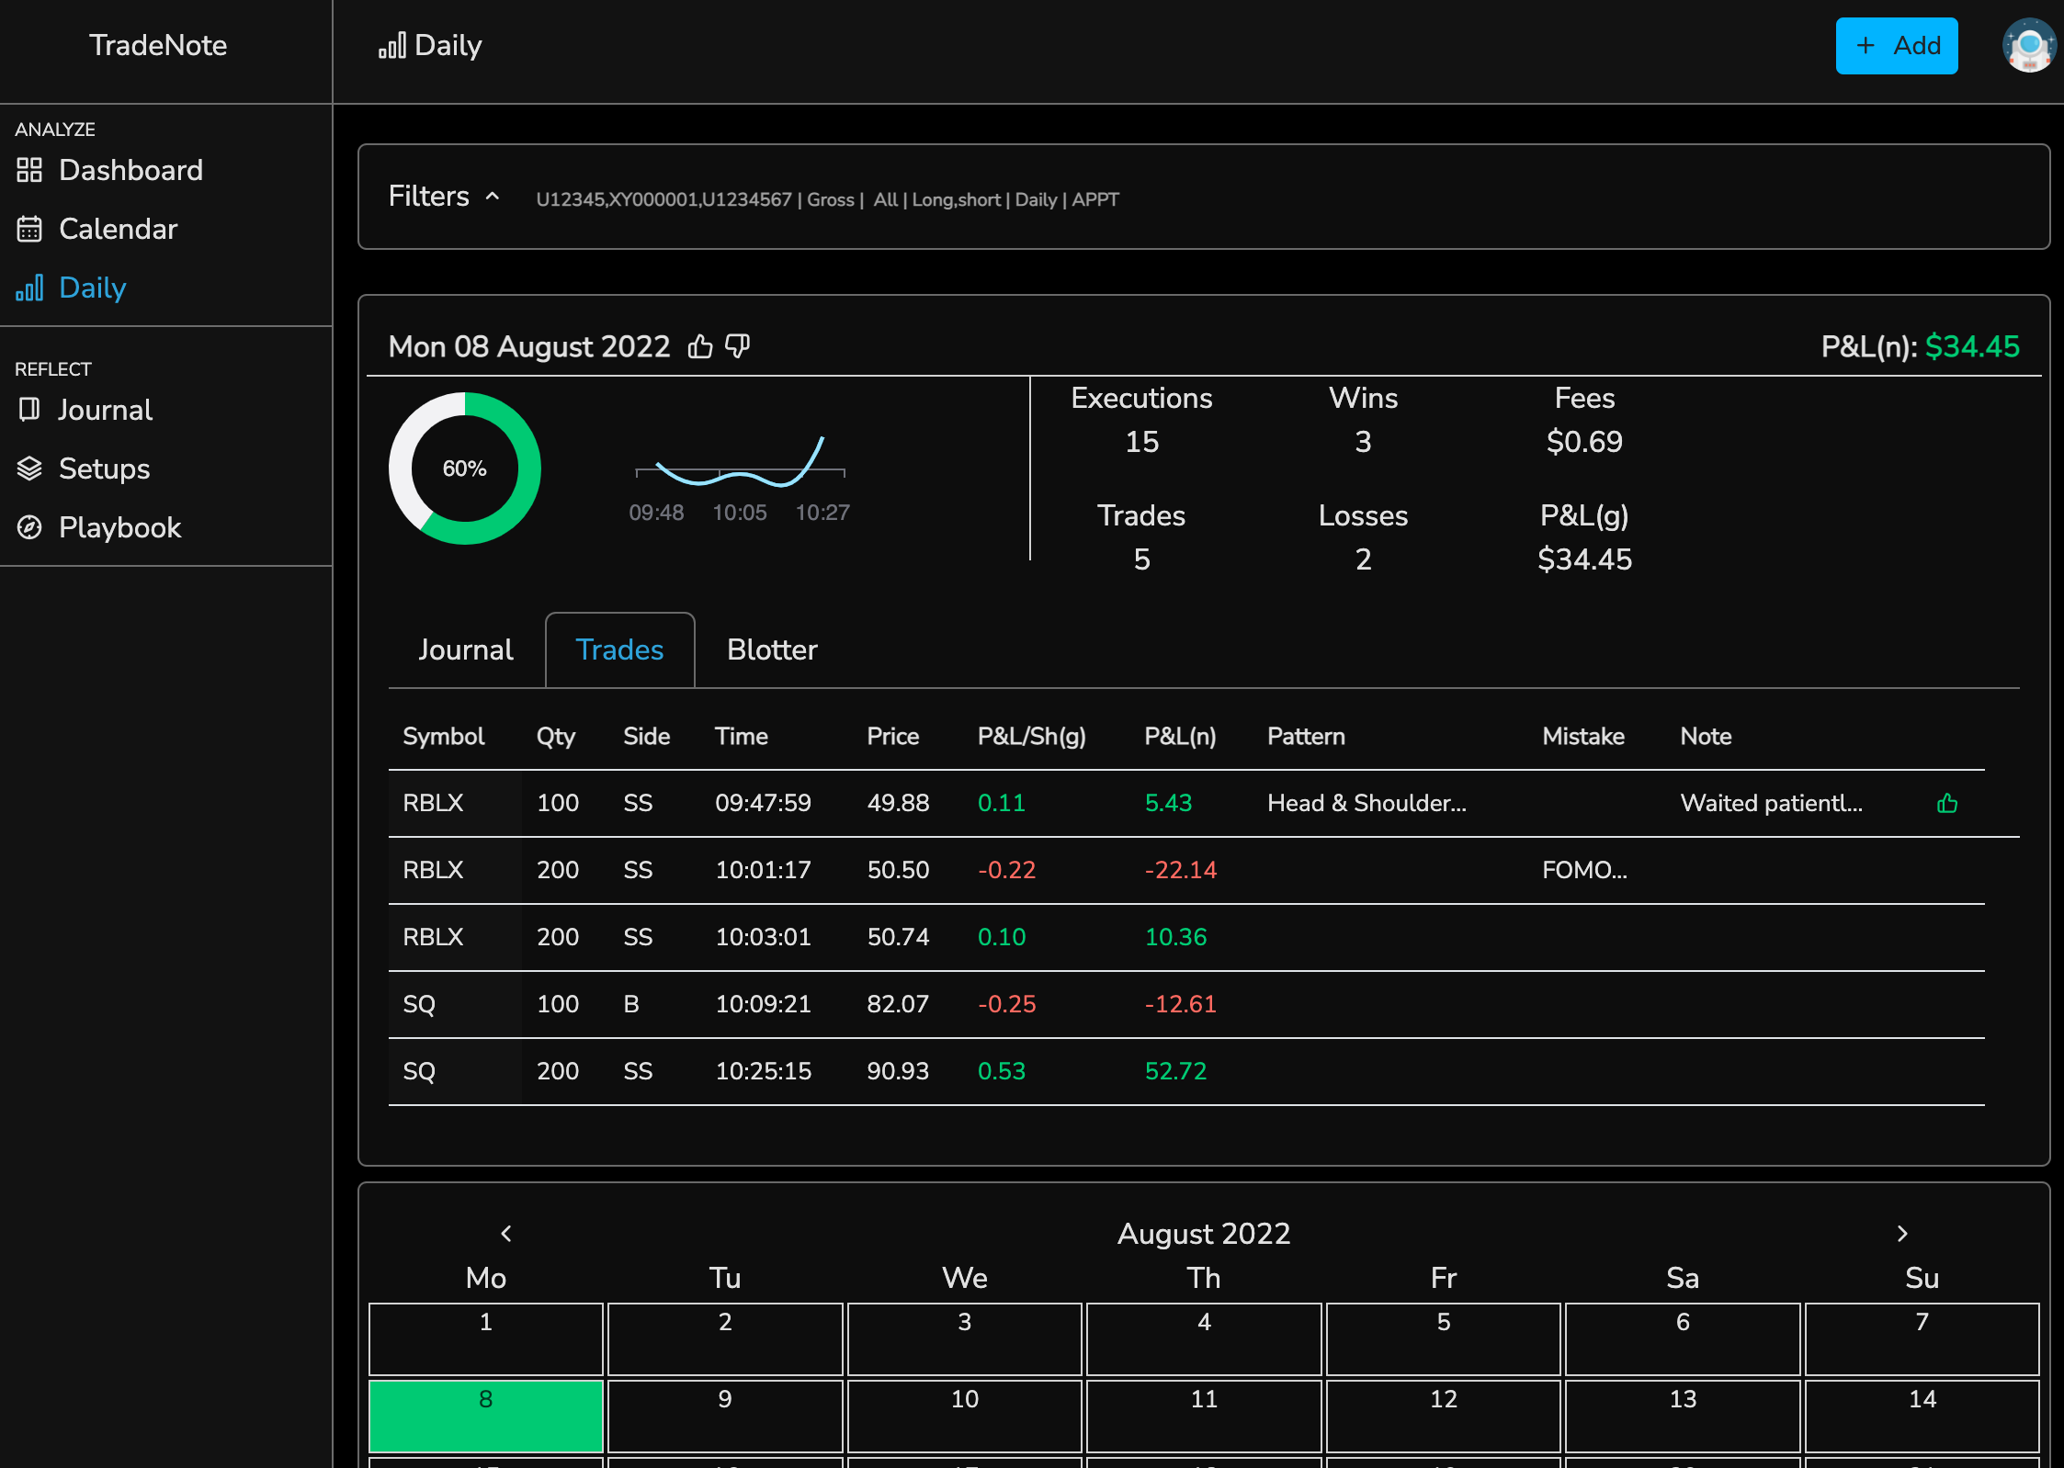Select calendar day 13
The height and width of the screenshot is (1468, 2064).
1683,1416
